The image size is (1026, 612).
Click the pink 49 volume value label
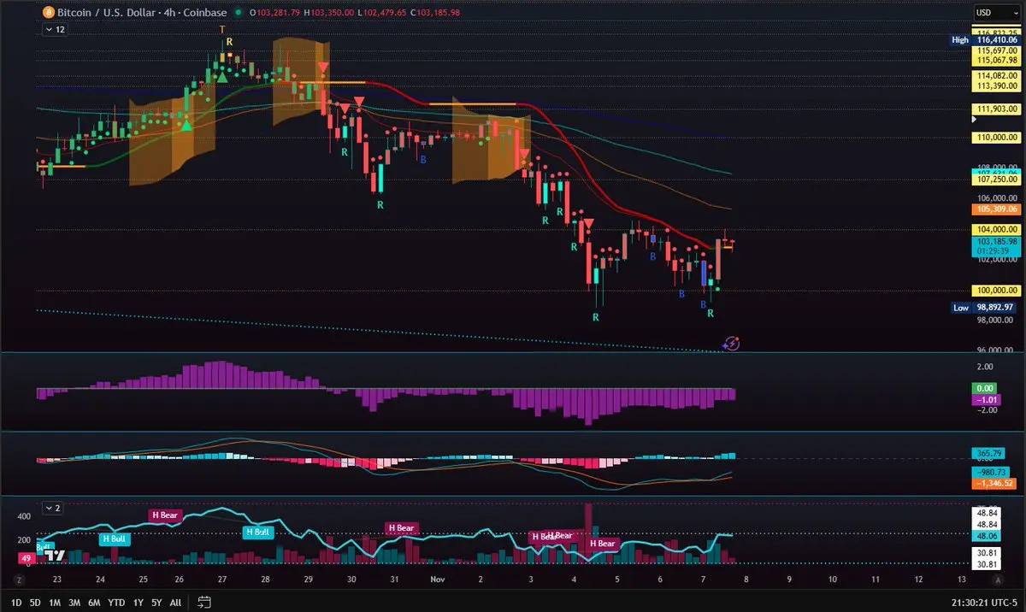point(26,558)
